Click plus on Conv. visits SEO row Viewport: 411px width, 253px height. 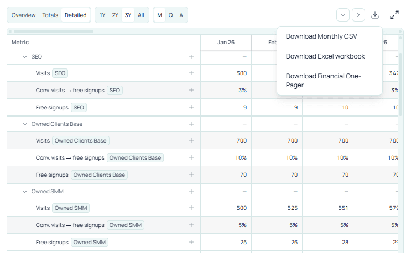pos(191,90)
